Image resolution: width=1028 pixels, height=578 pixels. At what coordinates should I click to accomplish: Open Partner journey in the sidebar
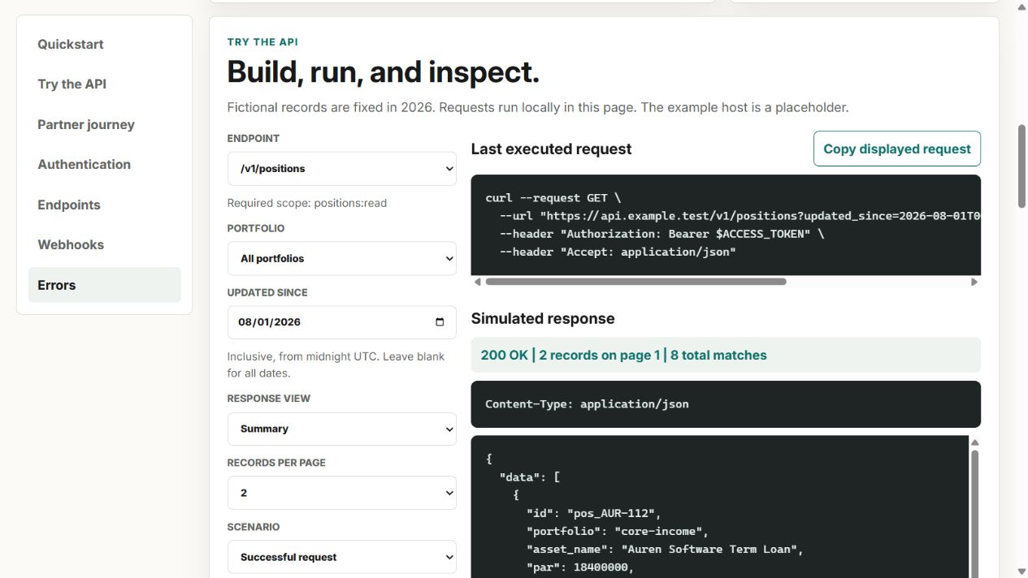coord(104,124)
